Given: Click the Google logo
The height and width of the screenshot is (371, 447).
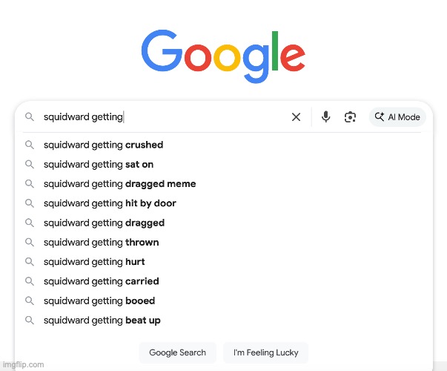Looking at the screenshot, I should (223, 56).
